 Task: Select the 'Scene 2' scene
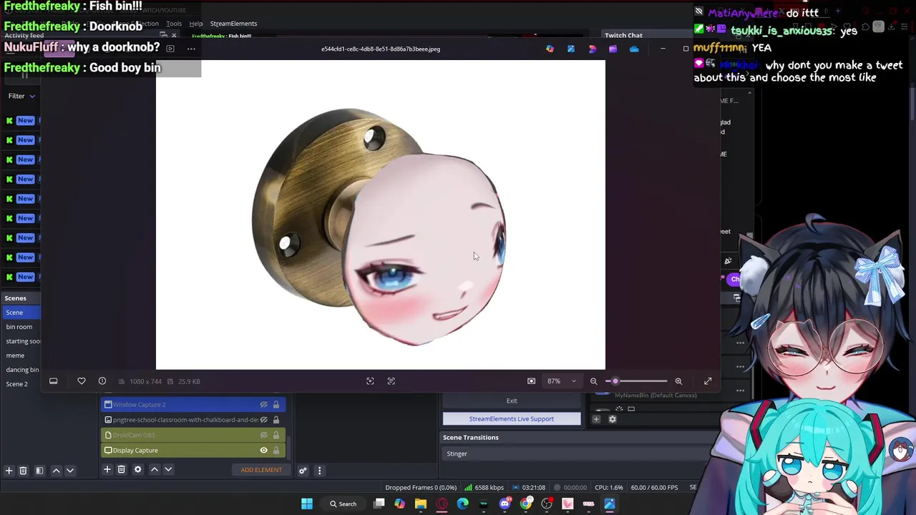coord(17,384)
